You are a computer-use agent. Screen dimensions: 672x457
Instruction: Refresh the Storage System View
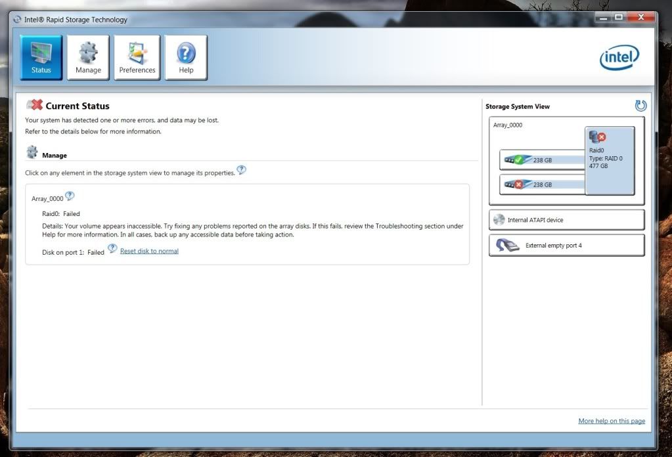pyautogui.click(x=640, y=105)
